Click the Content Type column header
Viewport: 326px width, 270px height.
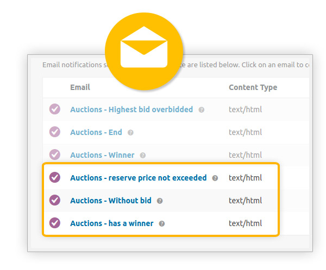click(253, 88)
